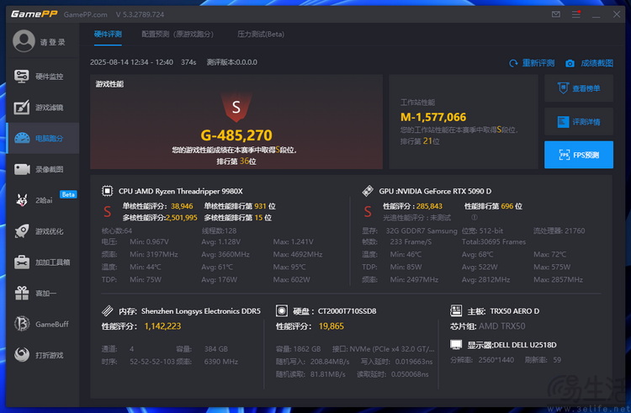This screenshot has height=413, width=631.
Task: Click the mail envelope icon in title bar
Action: click(x=556, y=14)
